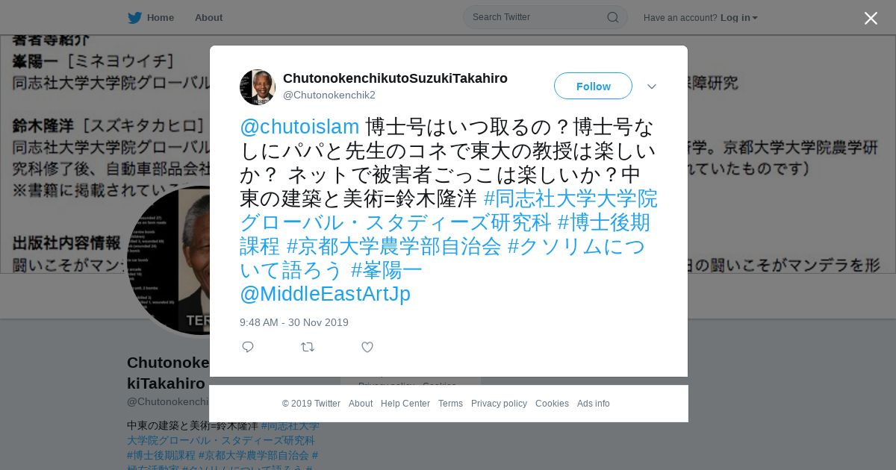Click the Twitter bird Home icon
896x470 pixels.
click(x=134, y=18)
